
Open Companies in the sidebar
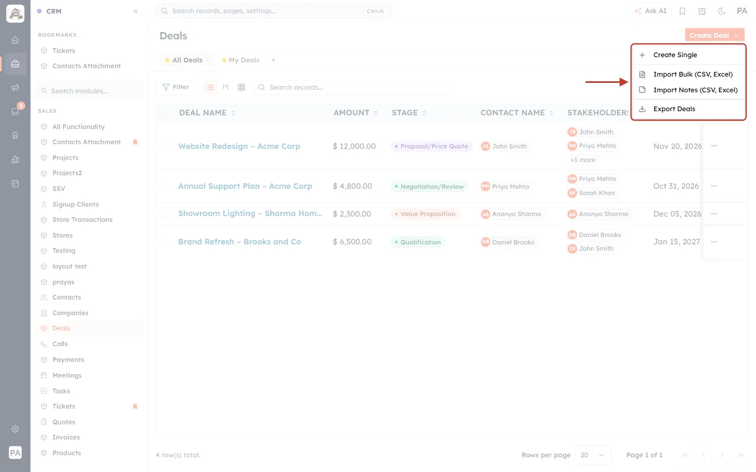click(70, 313)
